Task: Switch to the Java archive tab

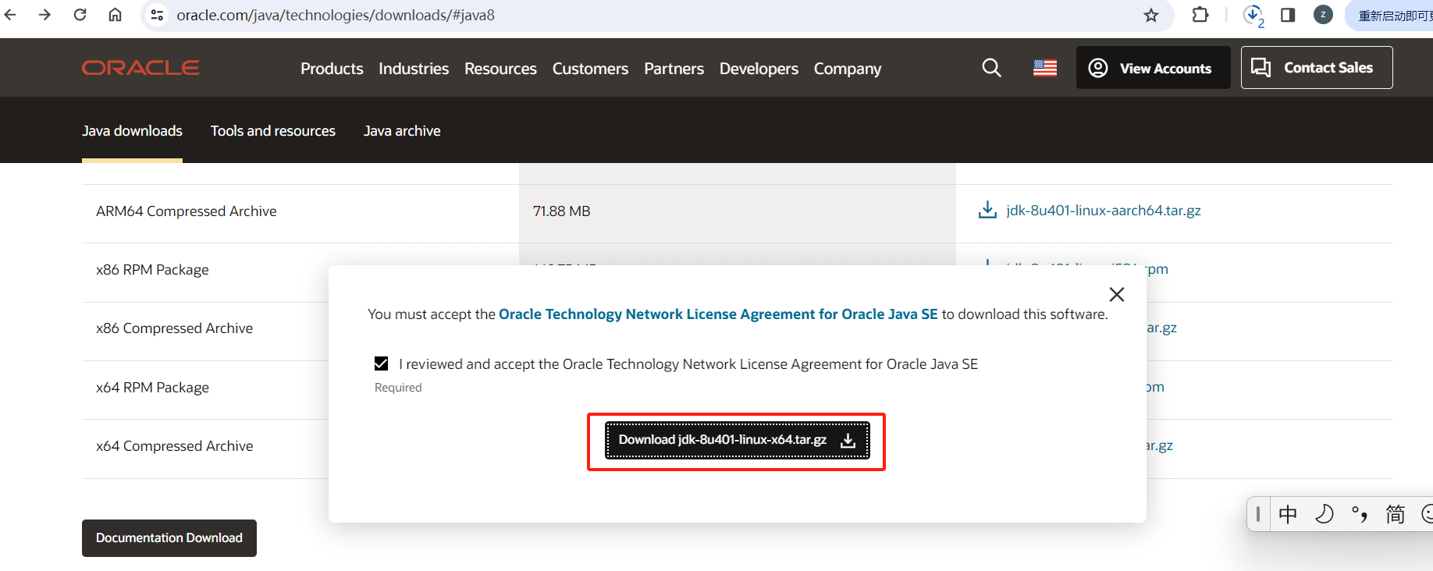Action: [x=401, y=131]
